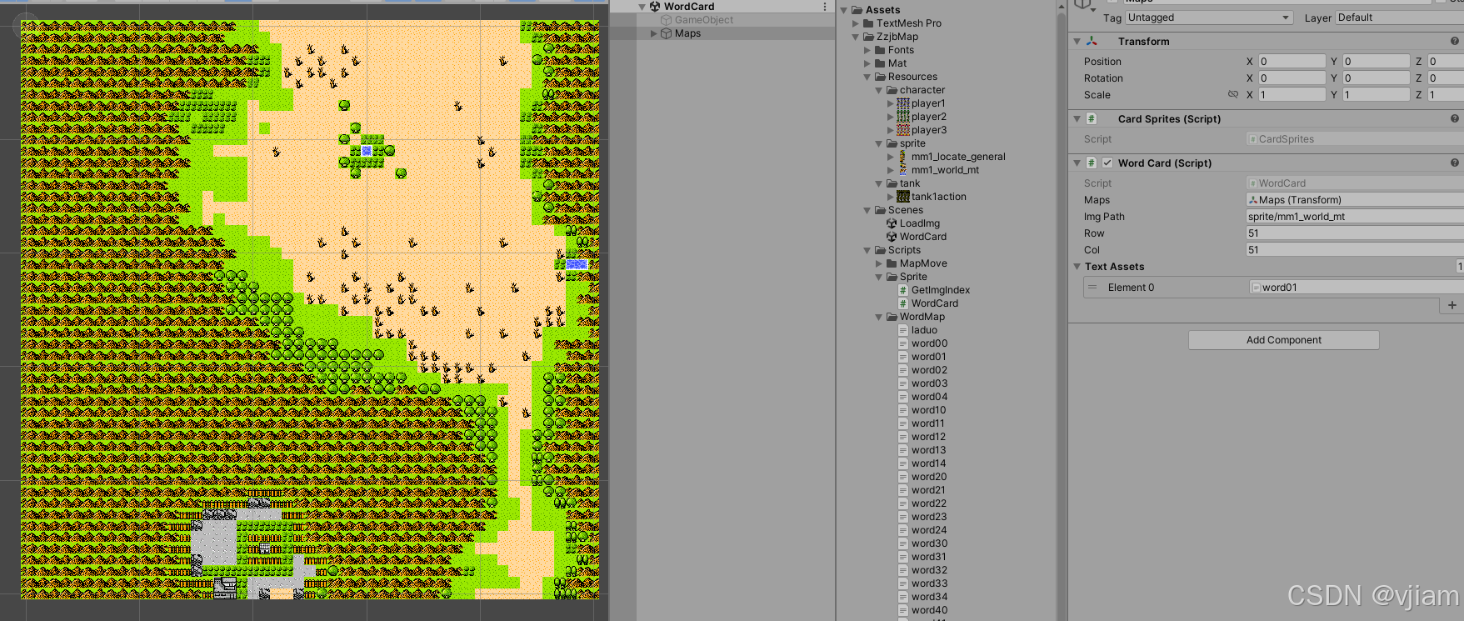The width and height of the screenshot is (1464, 621).
Task: Select the Maps object in Hierarchy
Action: pos(687,33)
